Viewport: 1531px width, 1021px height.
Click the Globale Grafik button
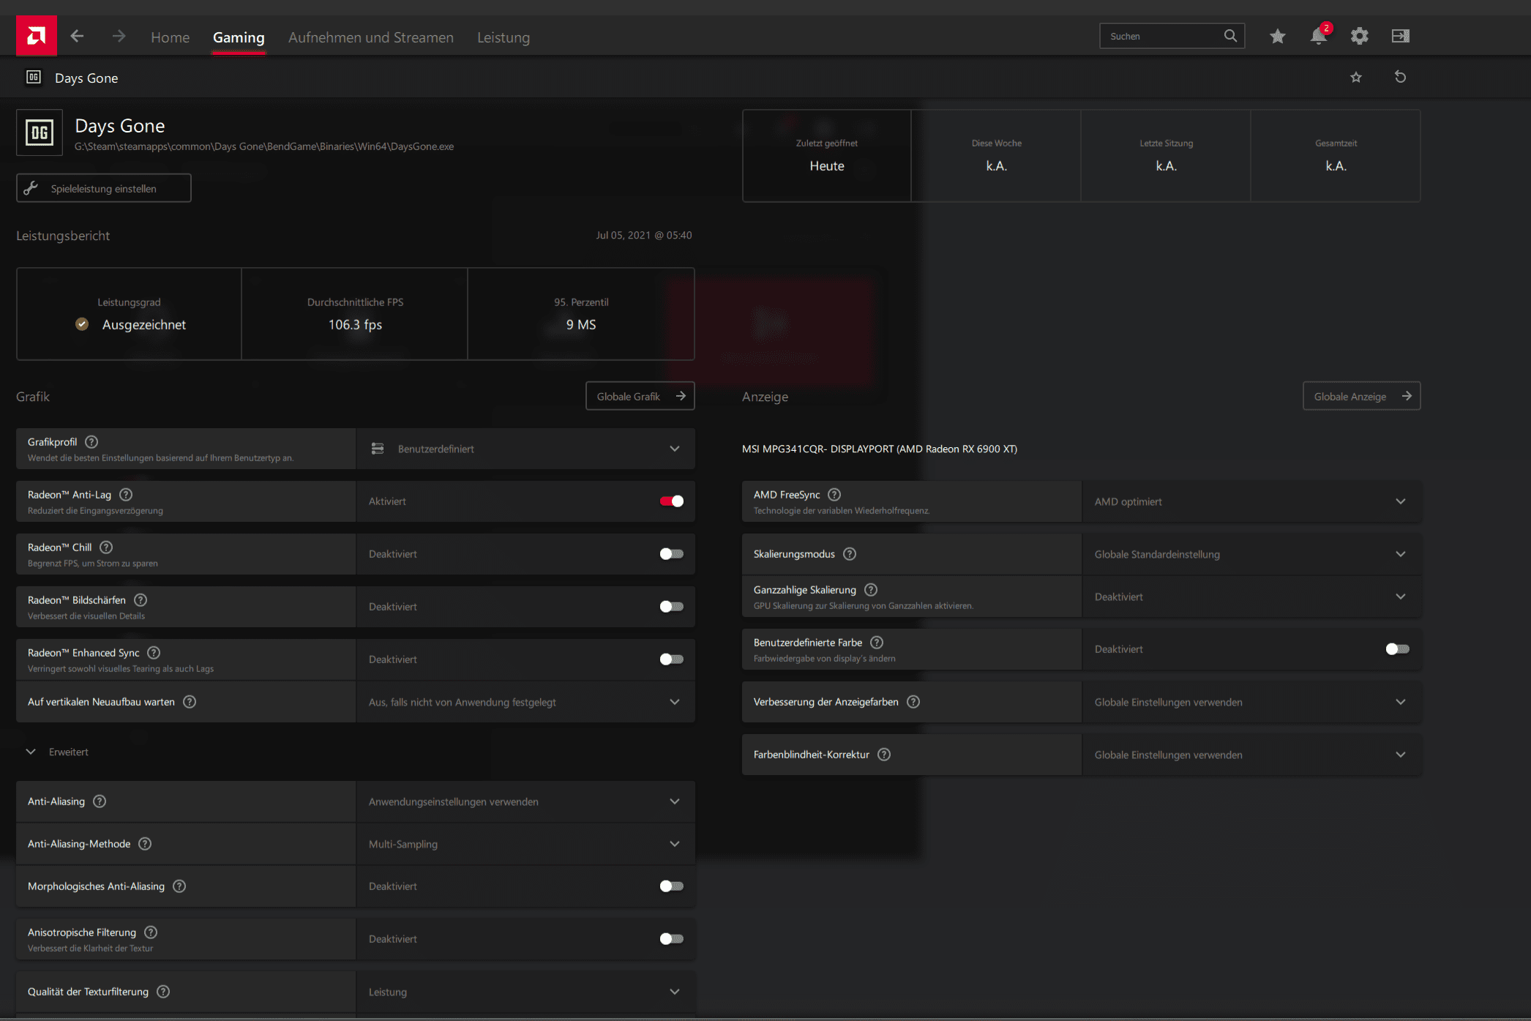coord(640,396)
